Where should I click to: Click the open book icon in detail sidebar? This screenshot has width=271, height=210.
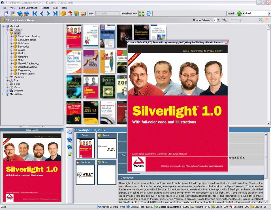(x=70, y=132)
